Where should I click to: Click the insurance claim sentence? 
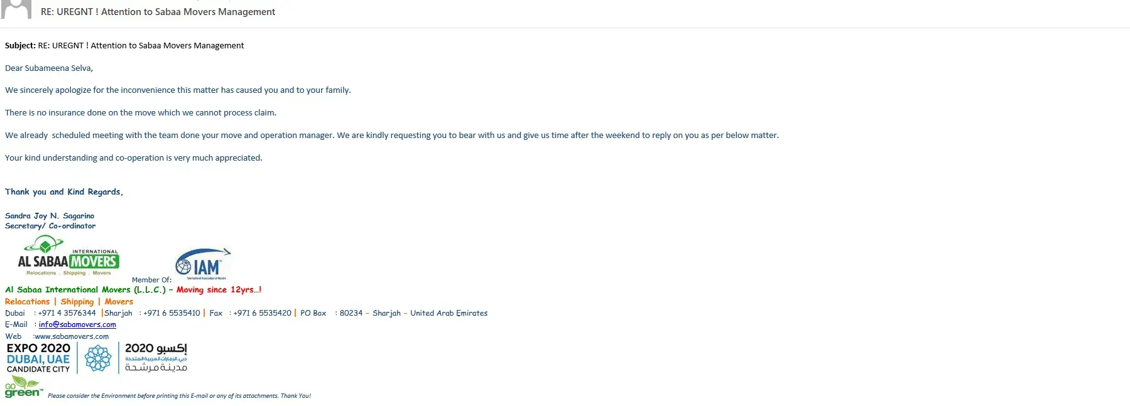point(141,113)
